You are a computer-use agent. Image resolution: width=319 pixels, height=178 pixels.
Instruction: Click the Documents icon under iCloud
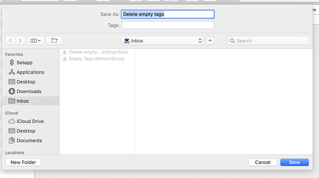pos(12,141)
